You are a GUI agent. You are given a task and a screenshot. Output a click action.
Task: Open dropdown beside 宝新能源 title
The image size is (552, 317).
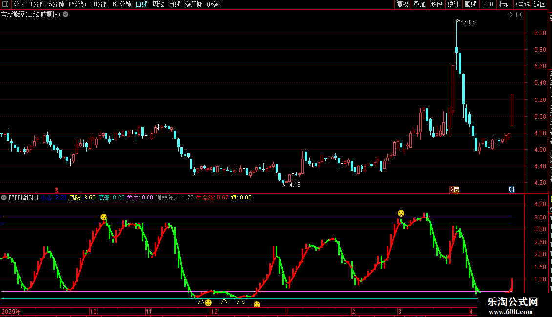coord(65,15)
